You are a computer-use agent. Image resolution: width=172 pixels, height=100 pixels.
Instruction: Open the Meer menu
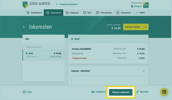point(140,13)
